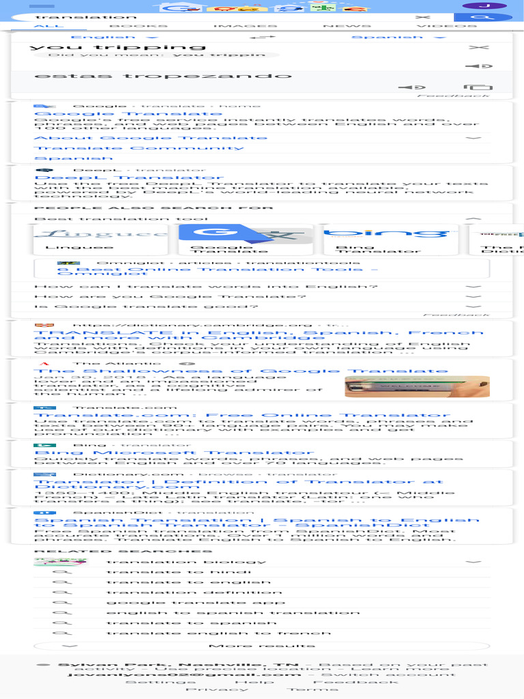
Task: Swap the translation languages arrows
Action: point(262,37)
